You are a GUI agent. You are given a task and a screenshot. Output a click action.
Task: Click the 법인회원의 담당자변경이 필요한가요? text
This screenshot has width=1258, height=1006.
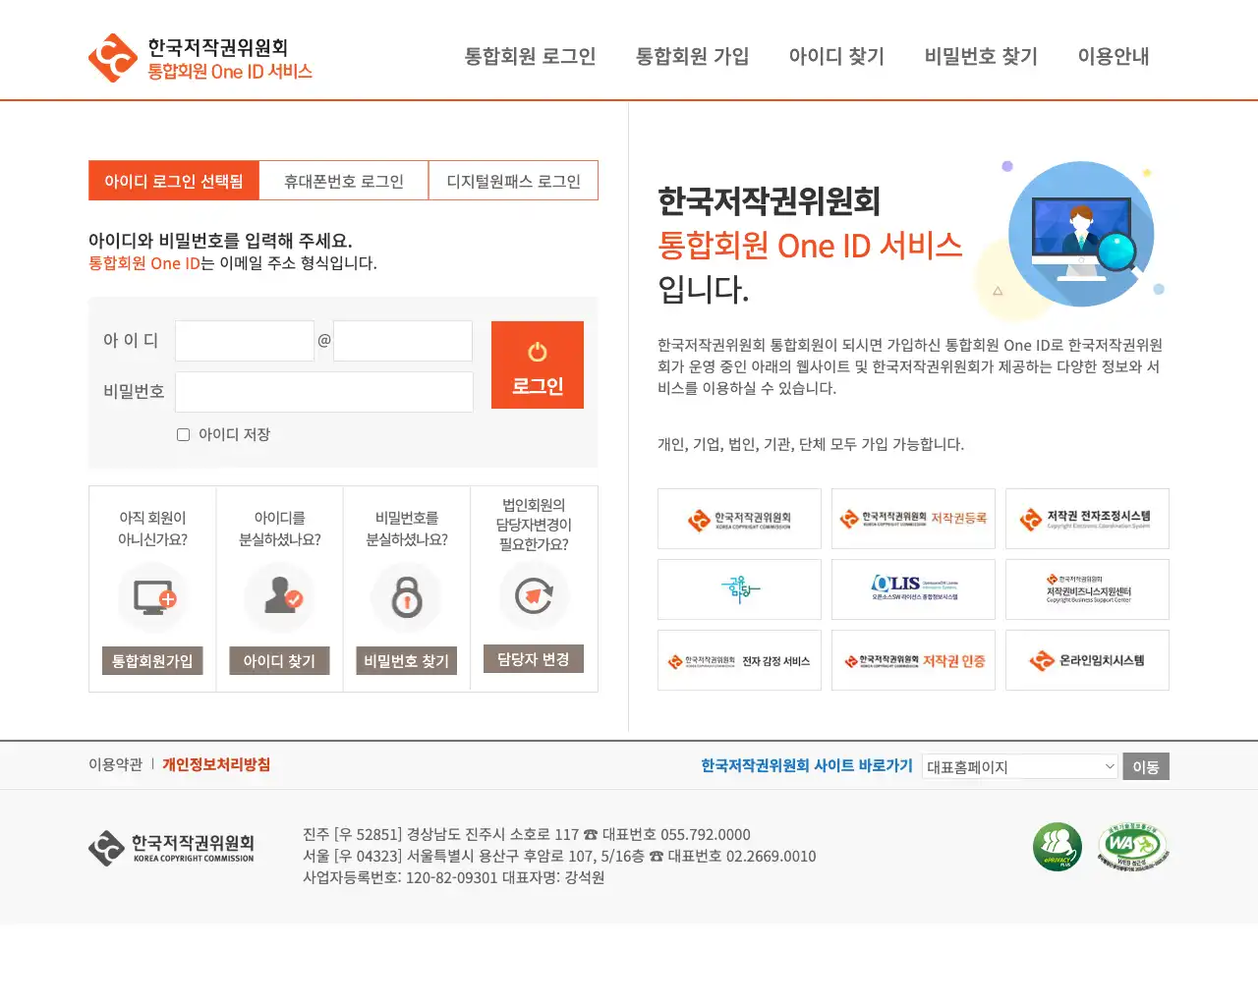(534, 525)
